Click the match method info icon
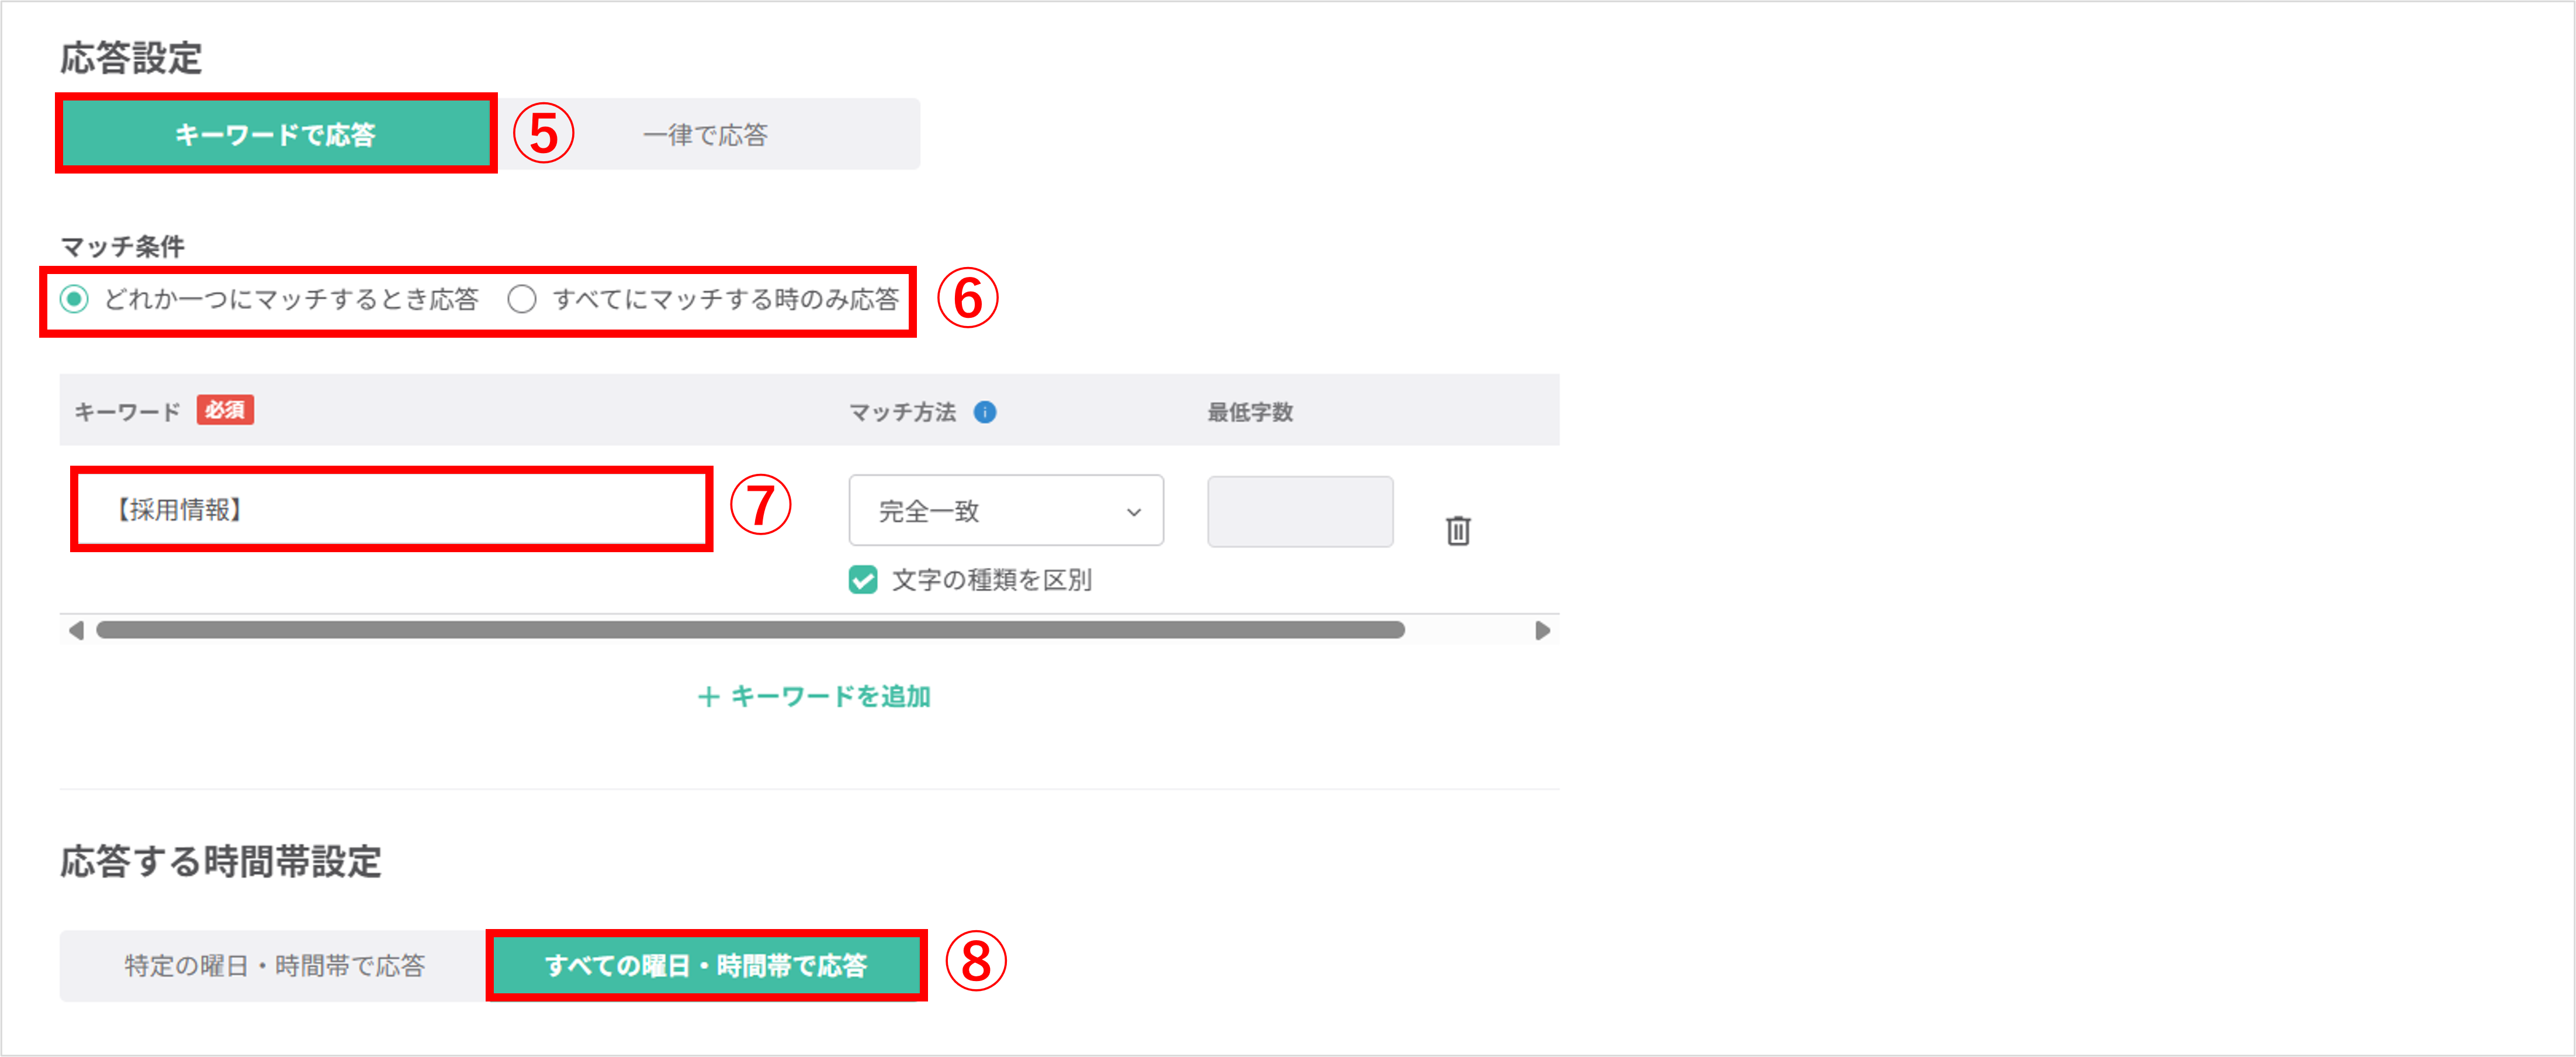 point(985,412)
